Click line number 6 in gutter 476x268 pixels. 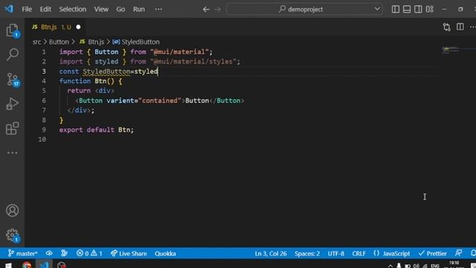point(44,100)
